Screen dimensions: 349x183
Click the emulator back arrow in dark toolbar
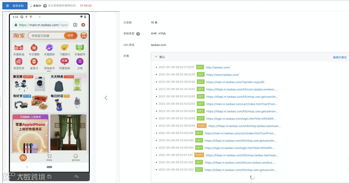point(77,177)
